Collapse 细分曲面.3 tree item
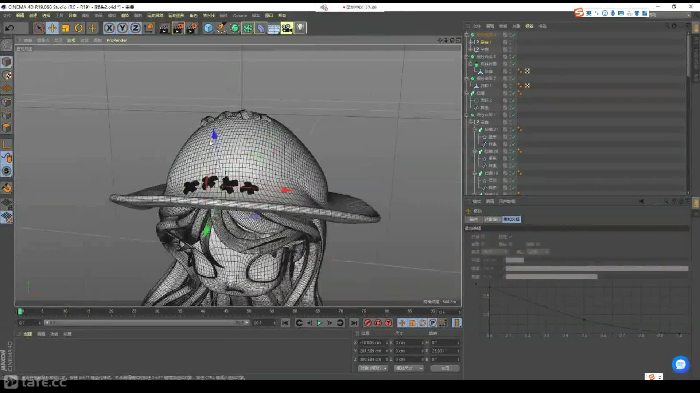Viewport: 700px width, 393px height. click(466, 57)
